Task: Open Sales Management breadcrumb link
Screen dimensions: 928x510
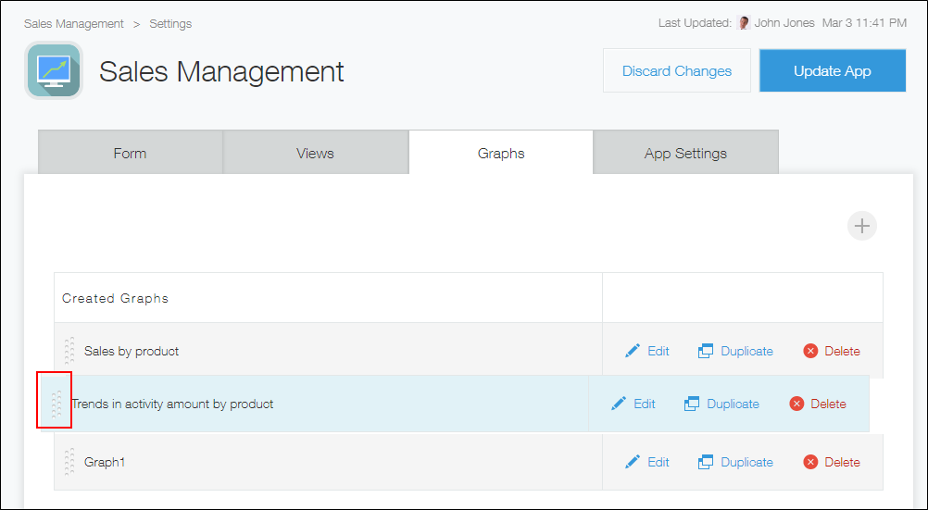Action: [x=74, y=23]
